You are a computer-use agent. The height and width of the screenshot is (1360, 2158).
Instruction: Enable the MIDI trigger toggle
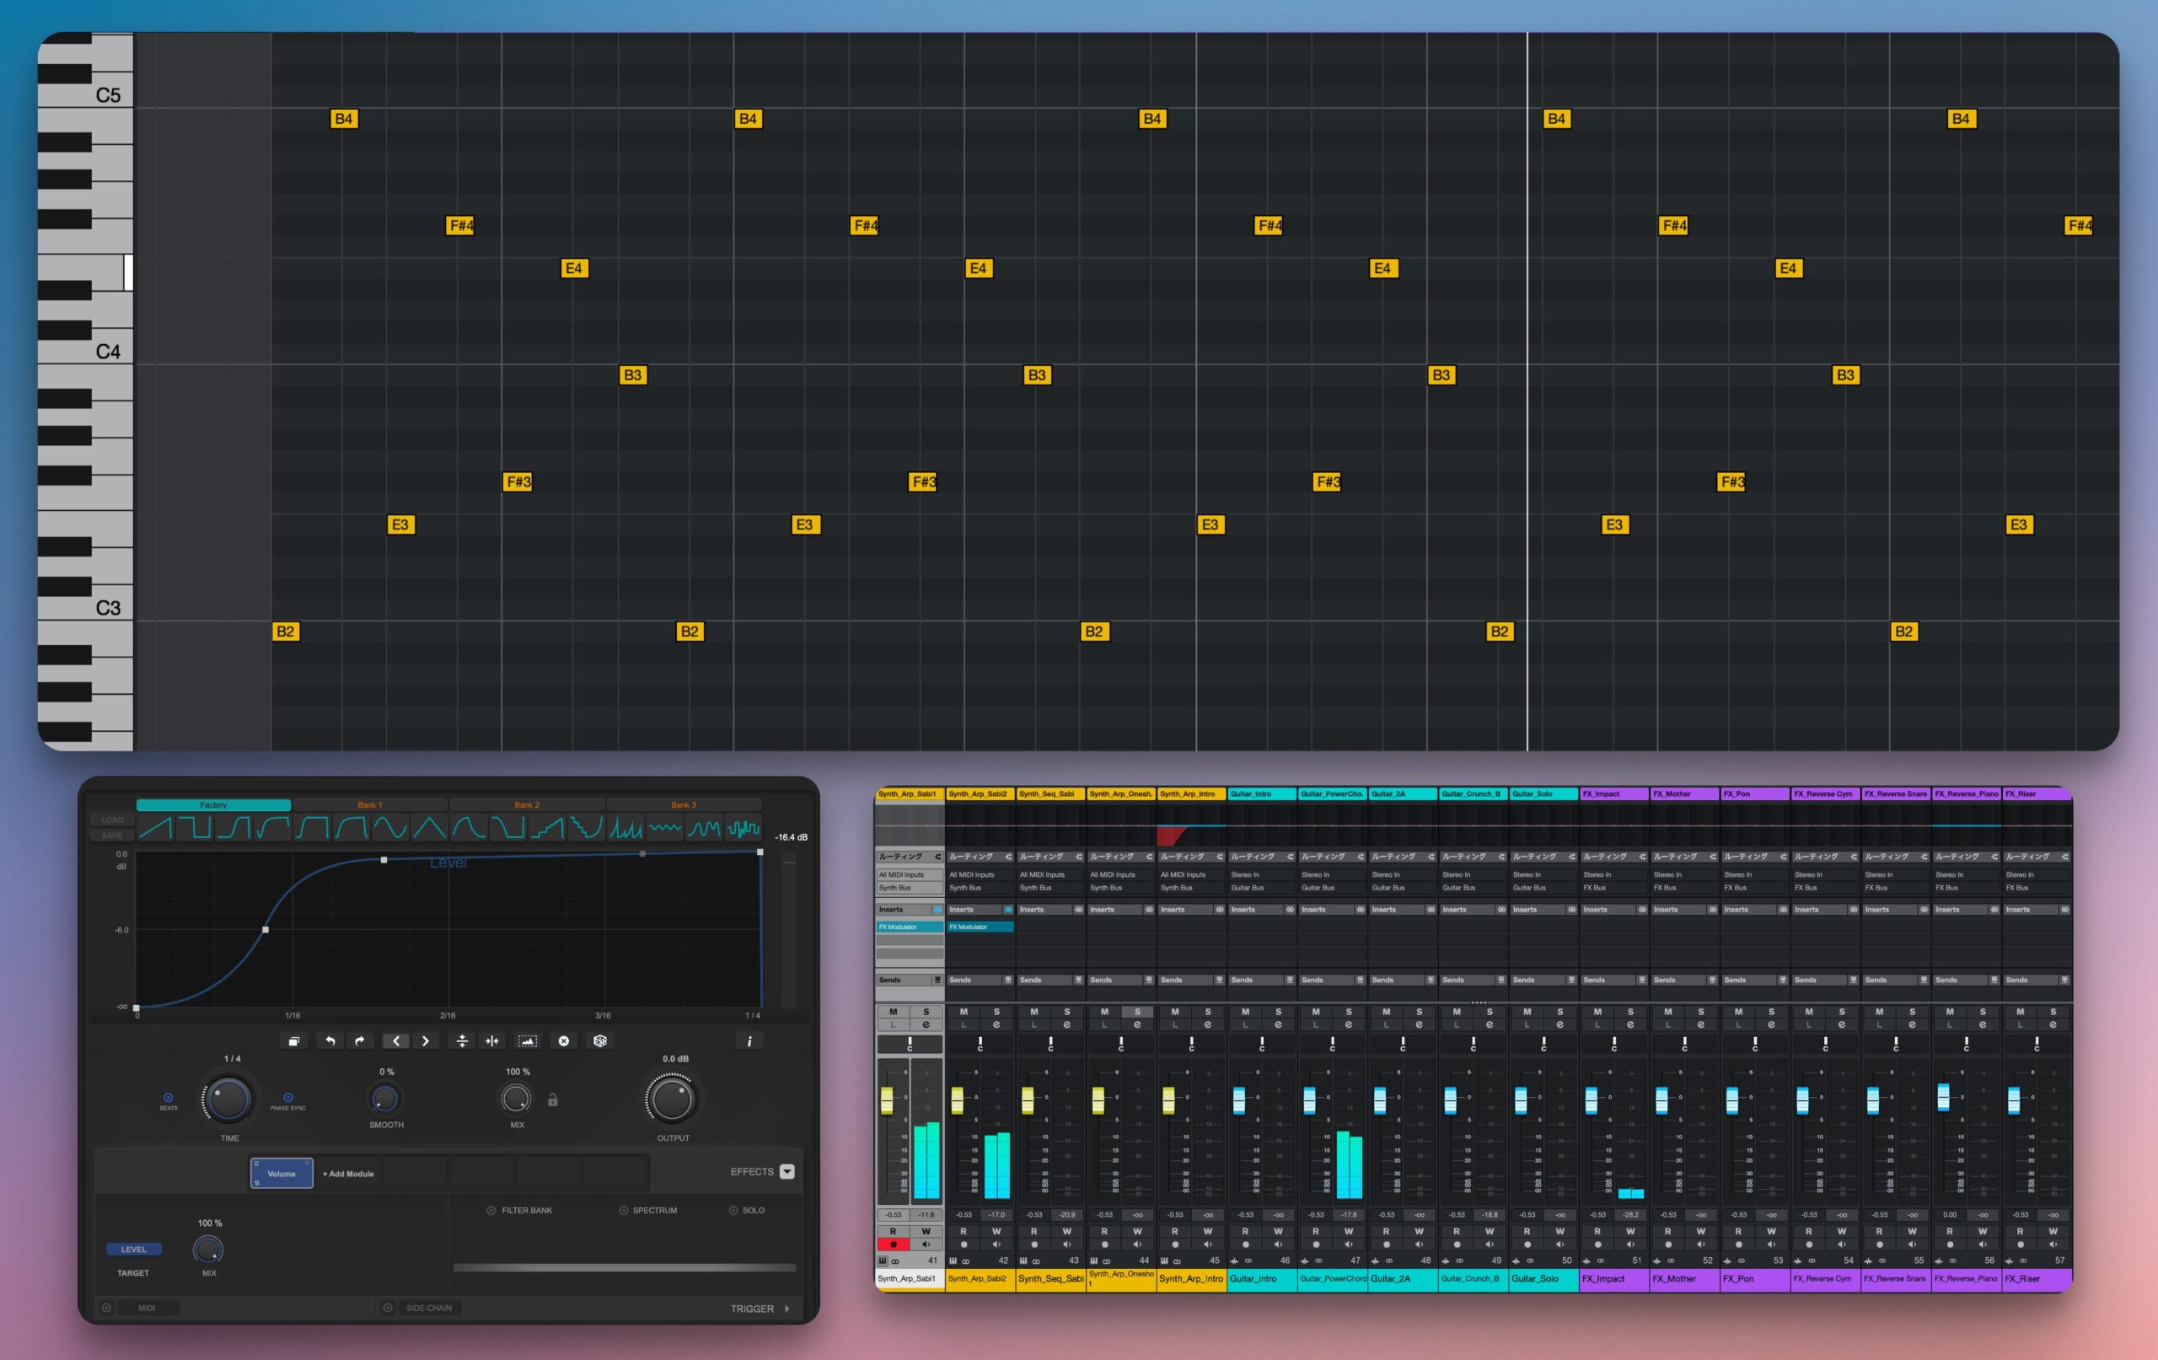pos(107,1308)
